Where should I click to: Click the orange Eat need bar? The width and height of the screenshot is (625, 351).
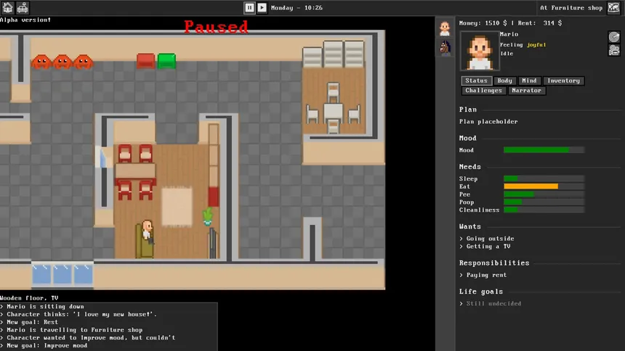[544, 186]
